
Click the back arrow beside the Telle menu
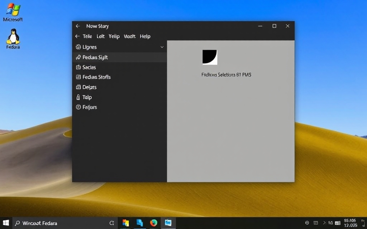pos(77,36)
